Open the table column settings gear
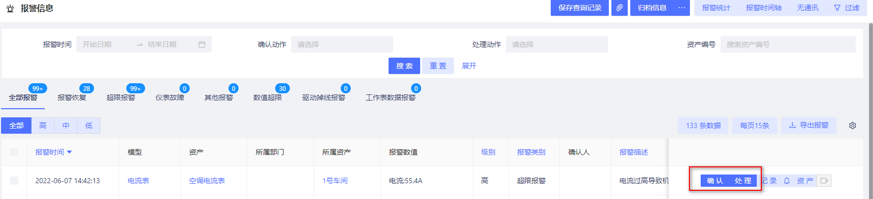Screen dimensions: 873x199 click(x=853, y=126)
